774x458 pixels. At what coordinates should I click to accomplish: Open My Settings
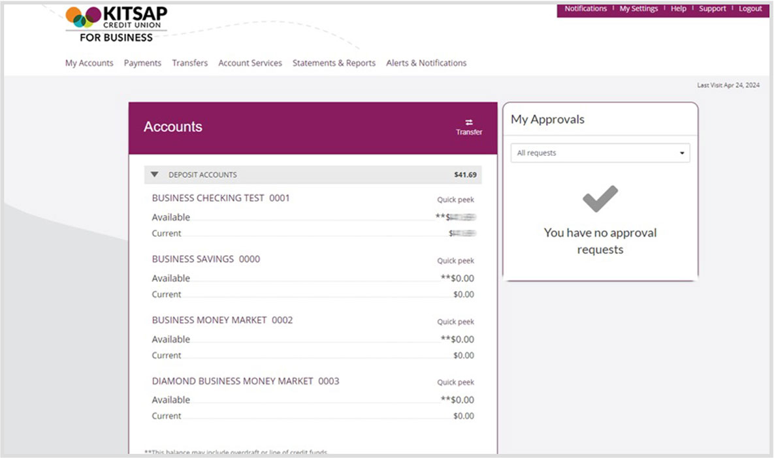pyautogui.click(x=638, y=8)
